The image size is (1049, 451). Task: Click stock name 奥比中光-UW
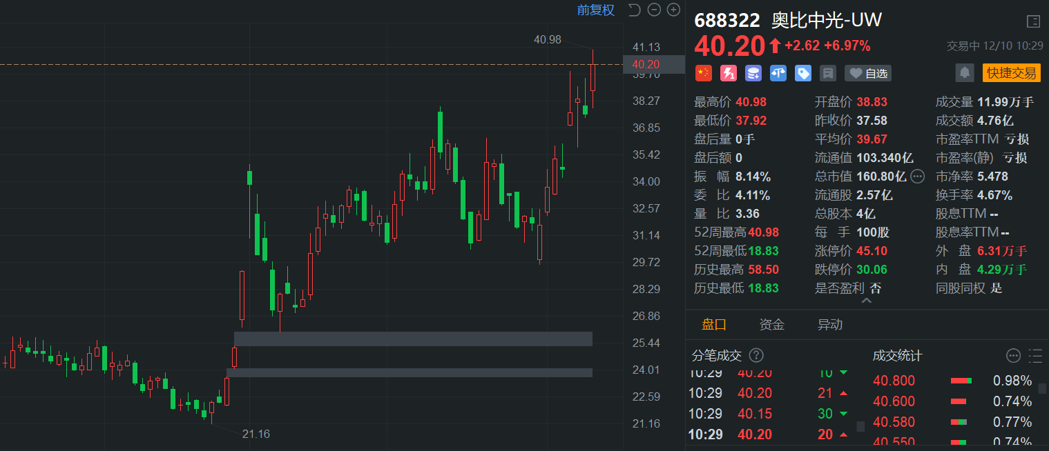(x=827, y=21)
